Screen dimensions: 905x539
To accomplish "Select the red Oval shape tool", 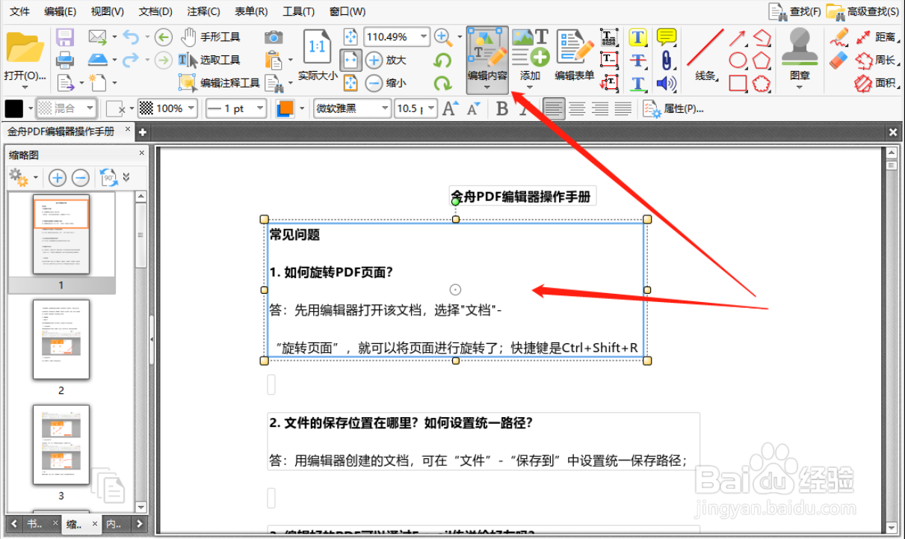I will (738, 60).
